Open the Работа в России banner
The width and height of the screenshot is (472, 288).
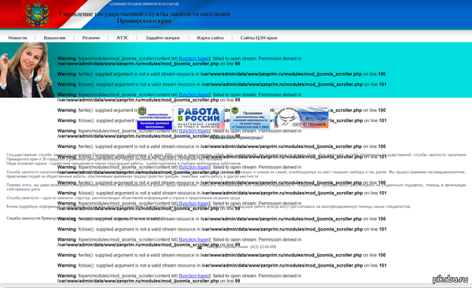point(199,117)
